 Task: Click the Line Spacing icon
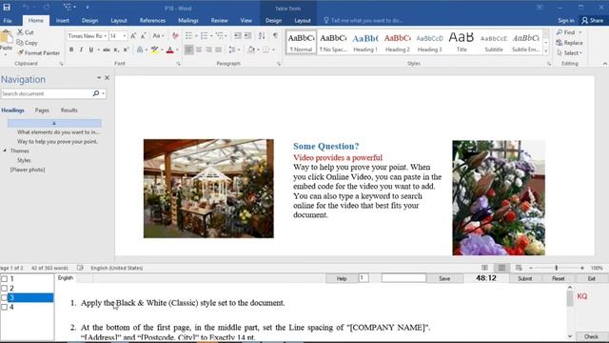(232, 50)
